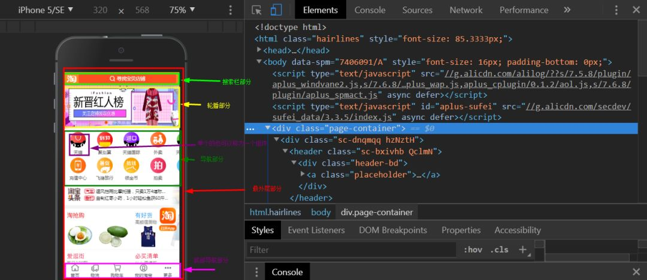Open the iPhone 5/SE device dropdown

point(46,10)
